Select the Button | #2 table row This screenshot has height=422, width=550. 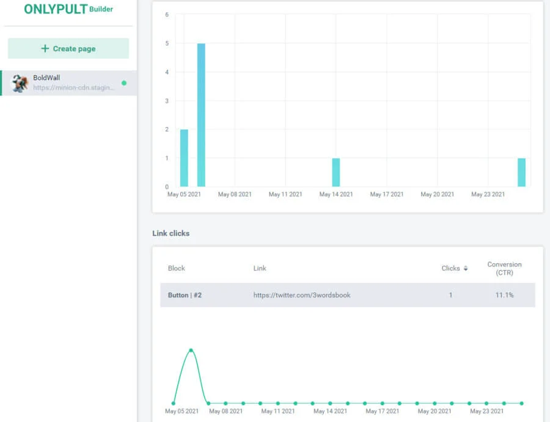coord(347,295)
